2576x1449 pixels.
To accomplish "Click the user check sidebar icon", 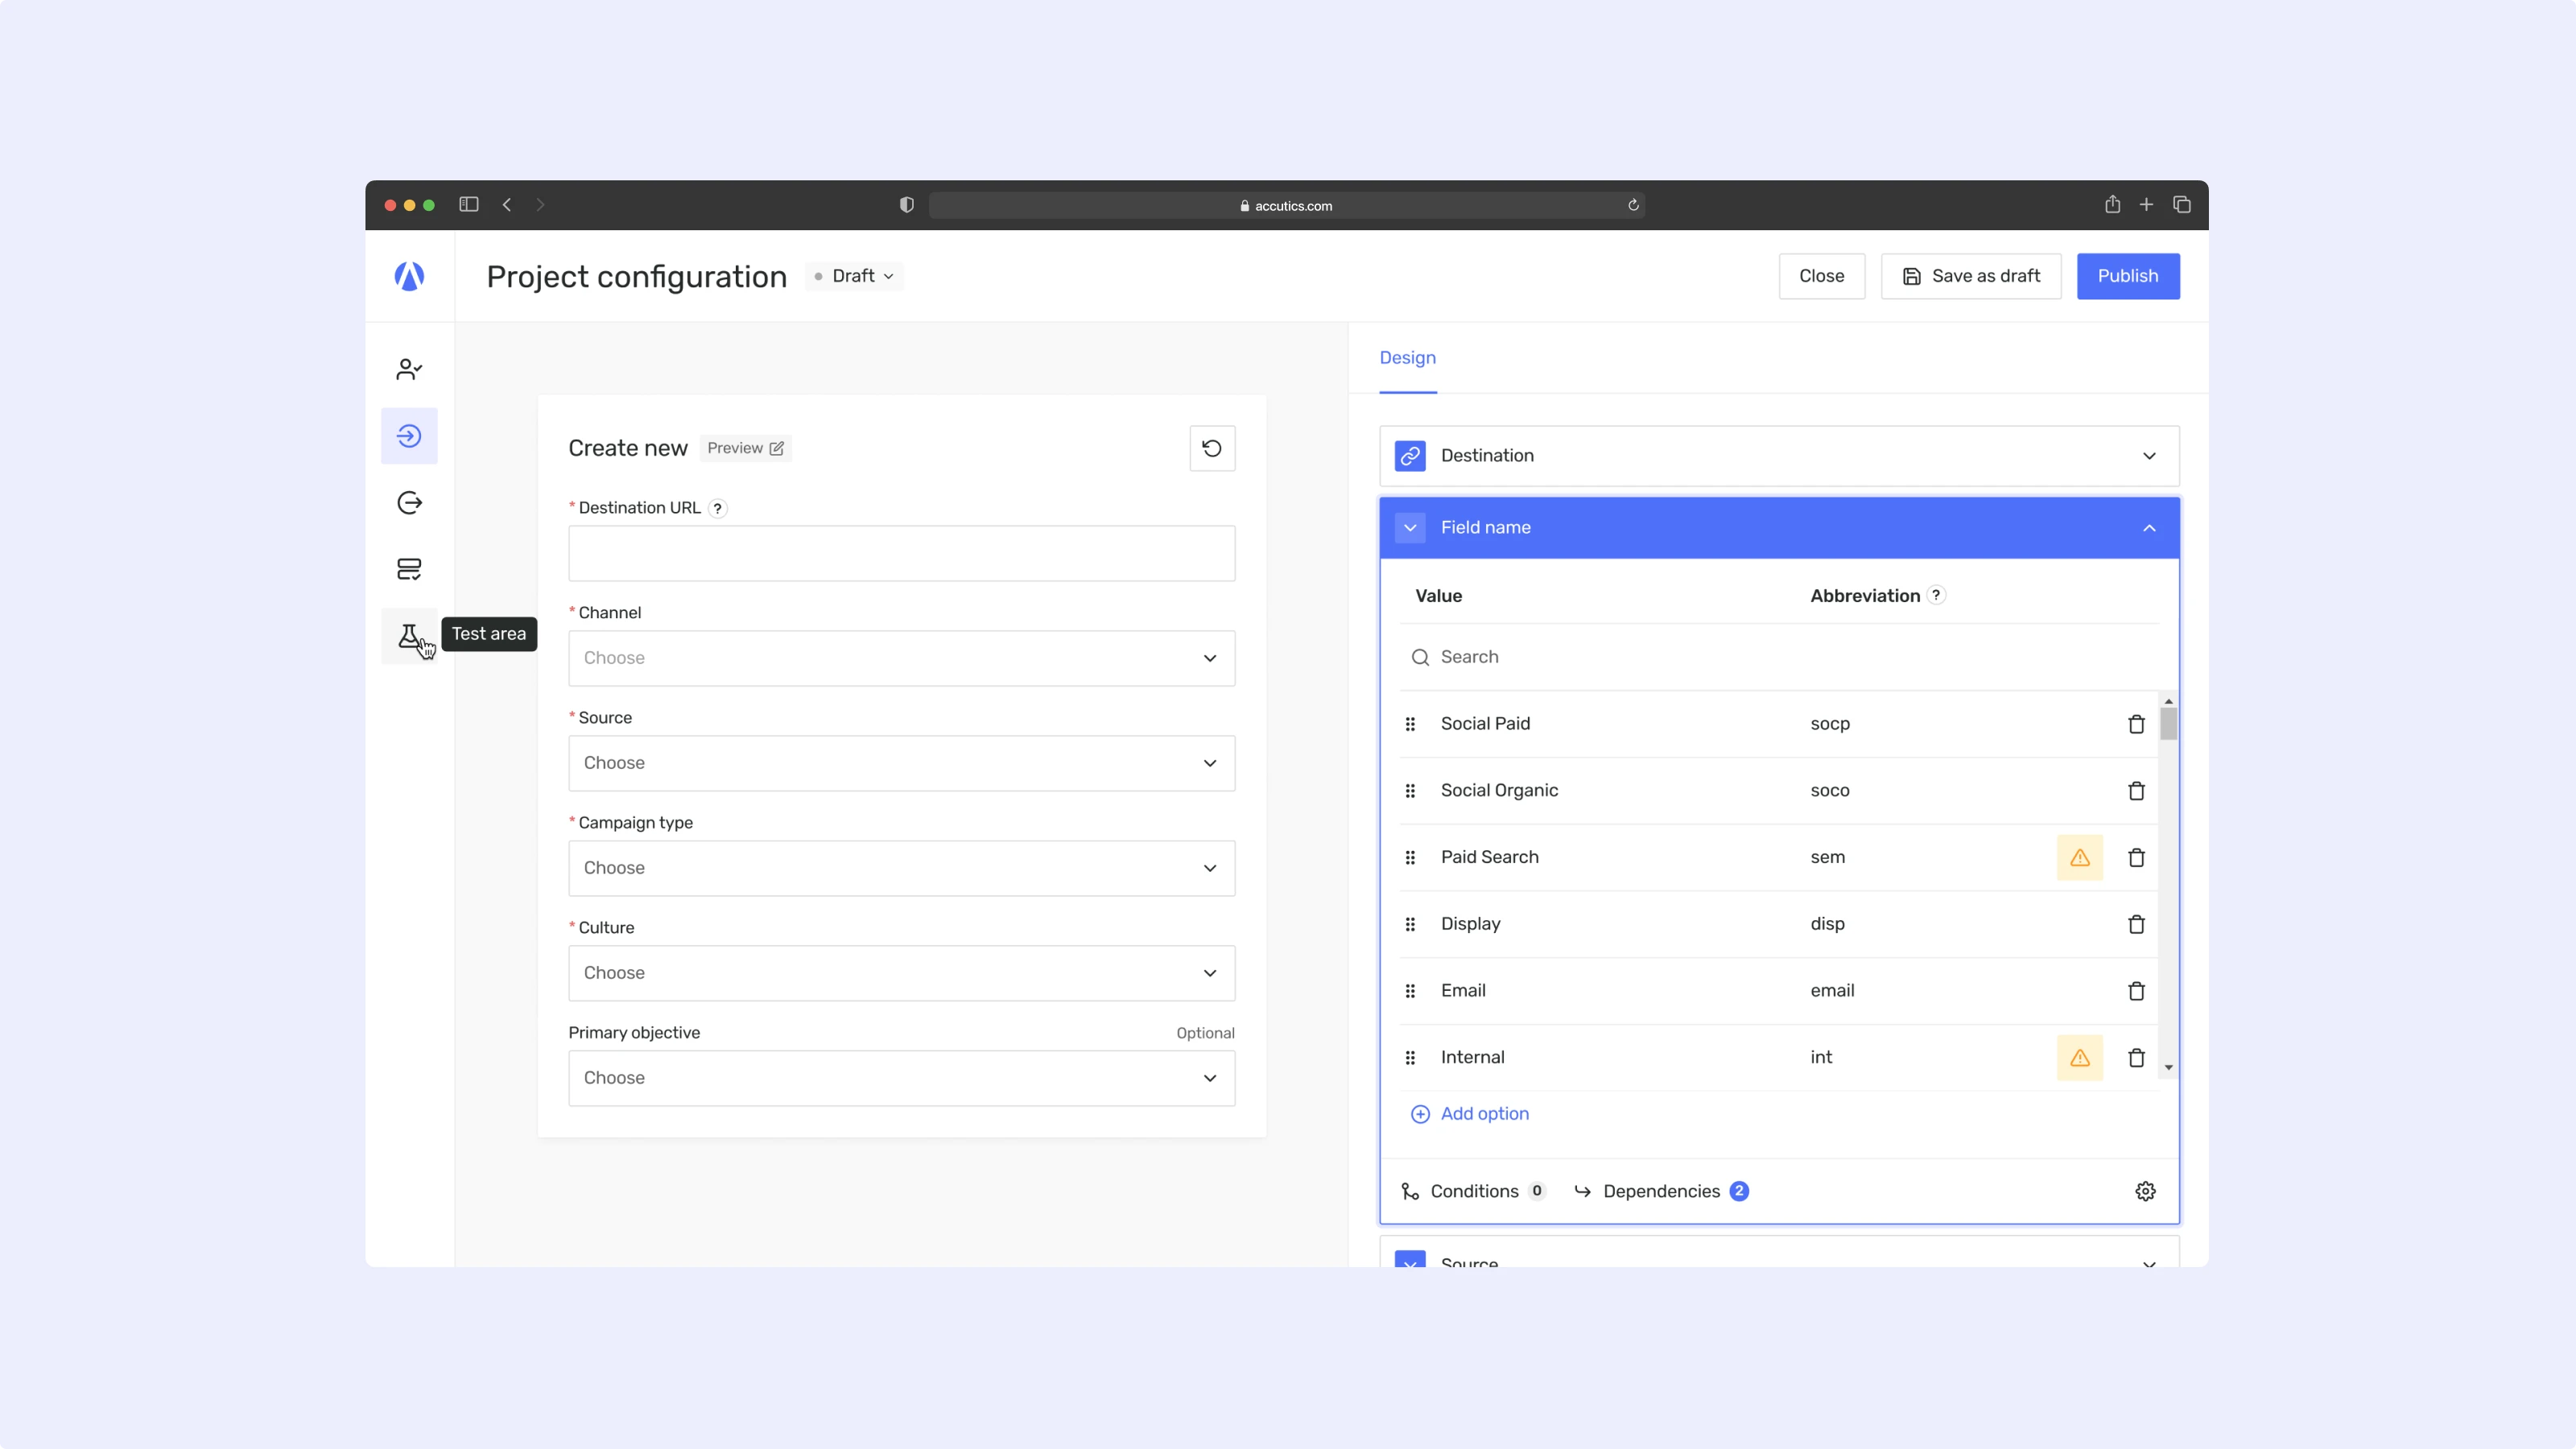I will click(408, 369).
